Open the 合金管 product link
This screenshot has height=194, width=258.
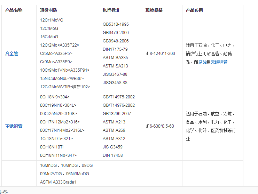coord(11,54)
